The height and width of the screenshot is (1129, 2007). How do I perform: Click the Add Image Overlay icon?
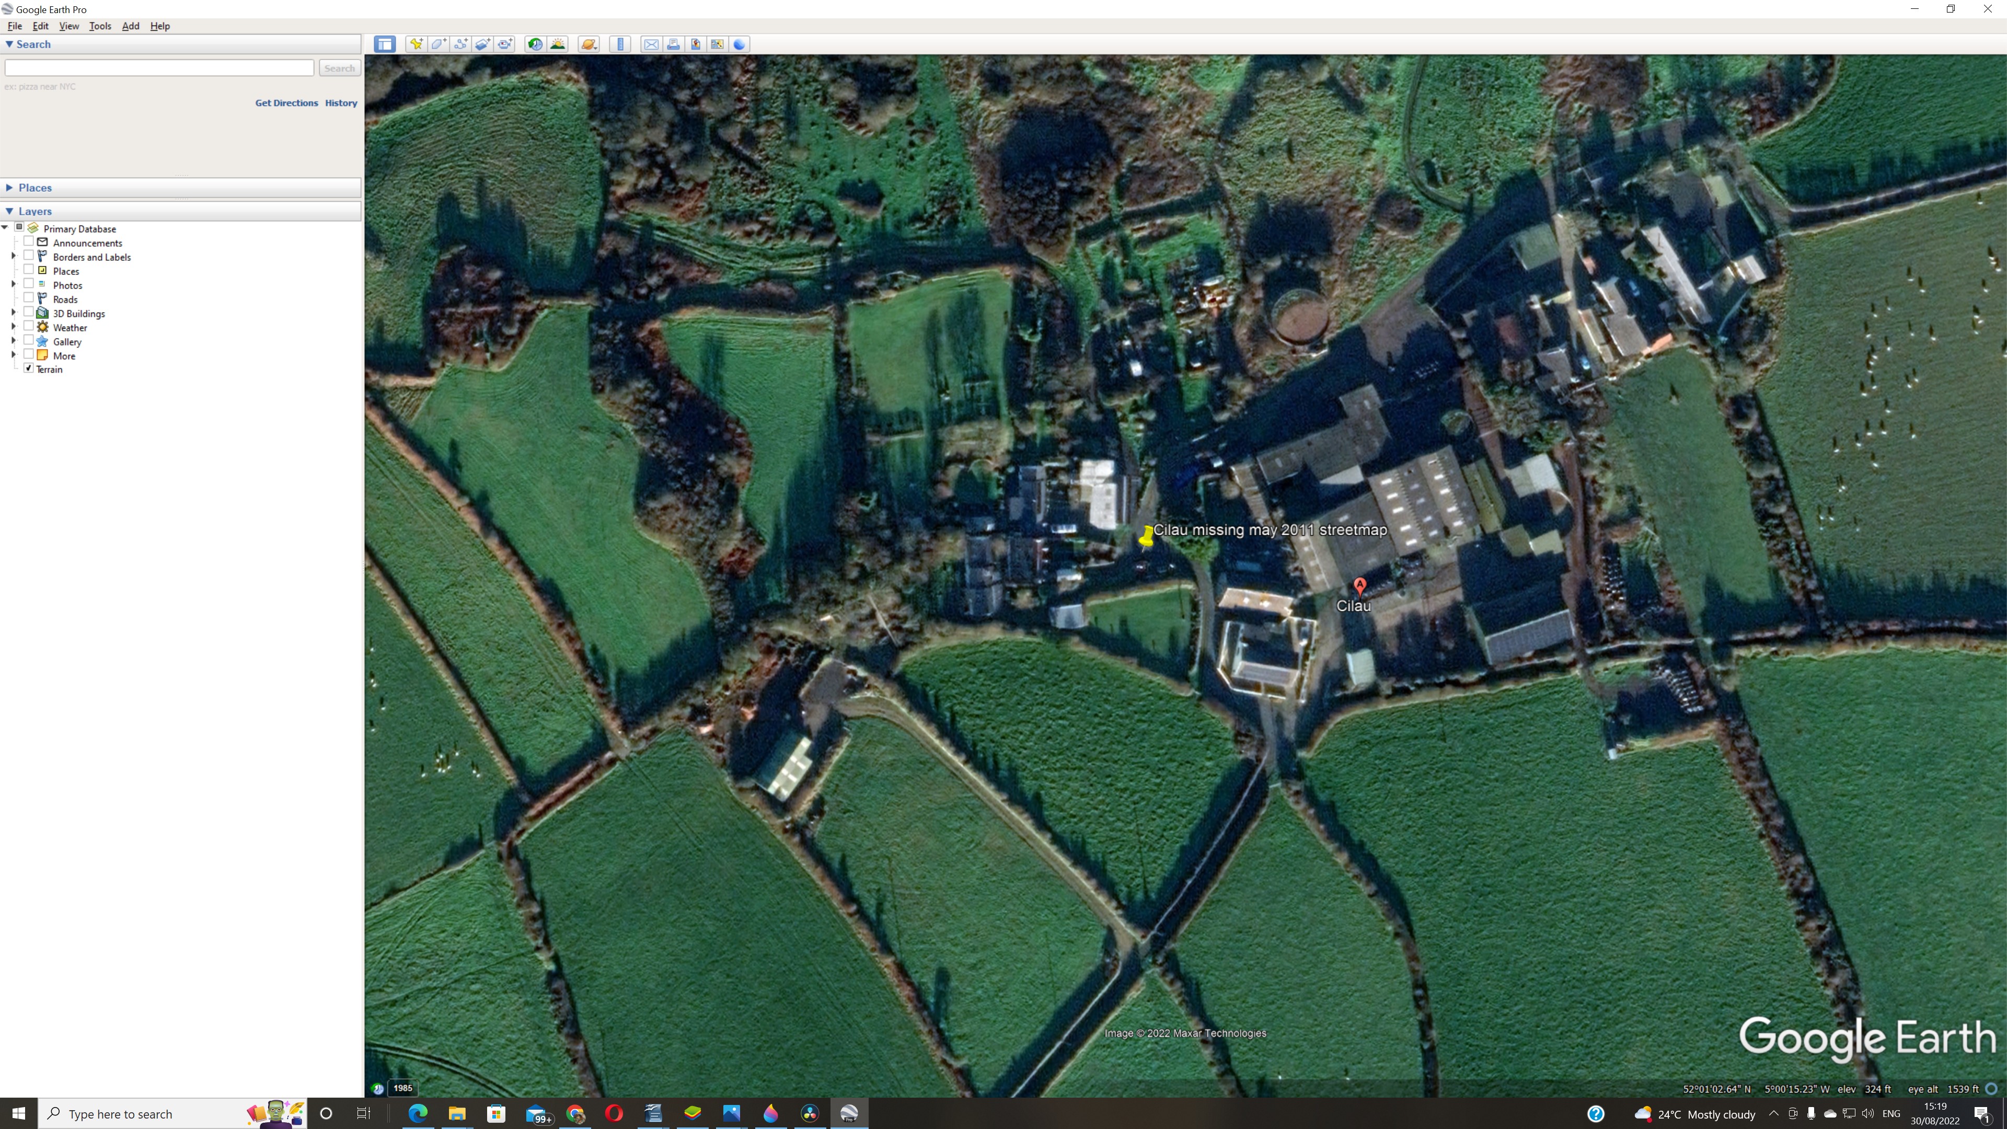(483, 44)
